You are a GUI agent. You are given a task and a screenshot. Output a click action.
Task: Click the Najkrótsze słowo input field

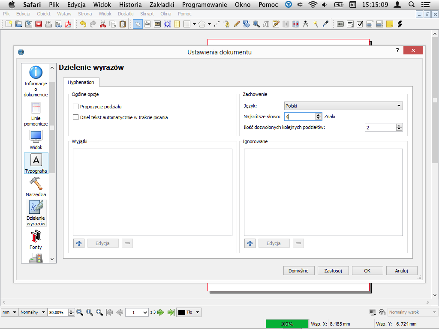click(300, 117)
